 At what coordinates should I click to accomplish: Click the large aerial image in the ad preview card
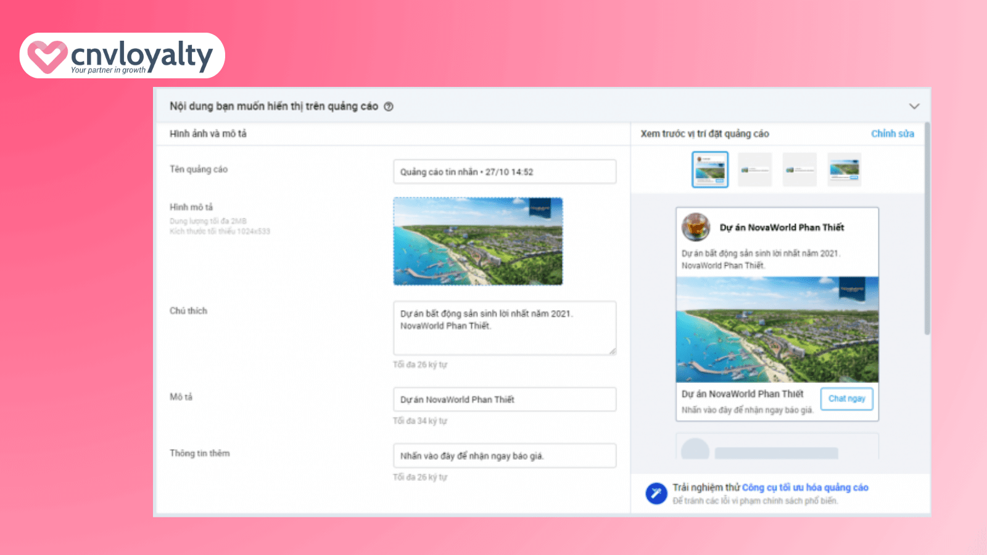click(777, 330)
